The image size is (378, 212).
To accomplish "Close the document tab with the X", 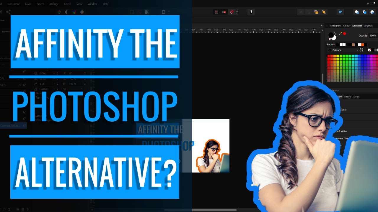I will (321, 26).
